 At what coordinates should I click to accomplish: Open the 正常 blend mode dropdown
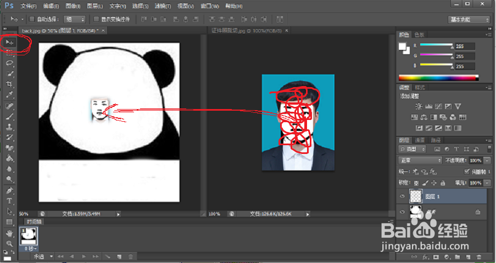[420, 161]
